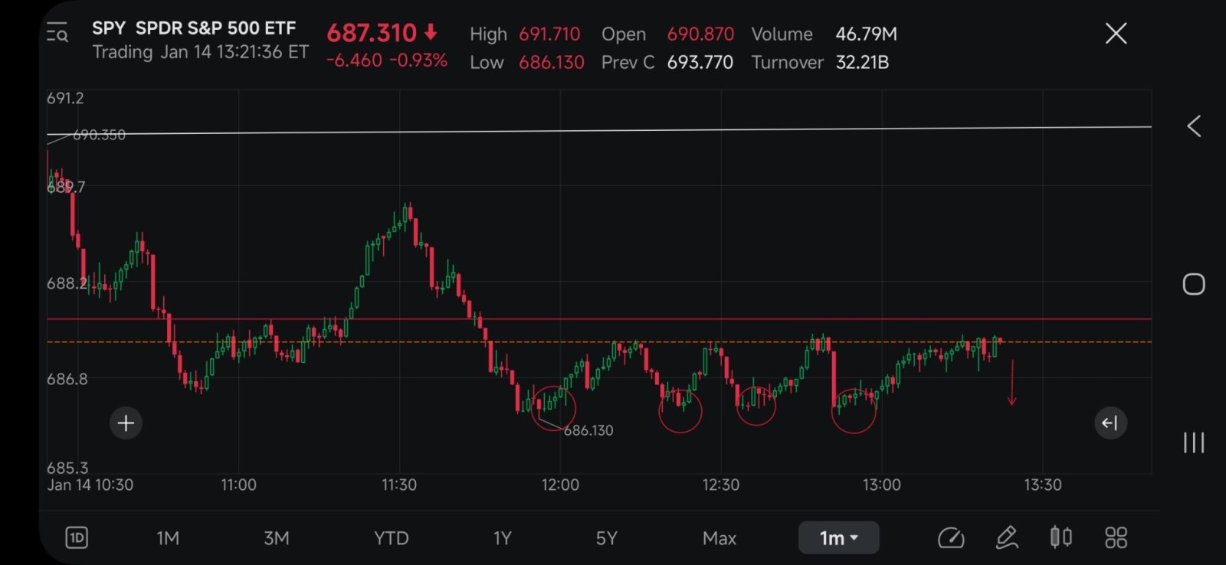Tap the plus crosshair button on chart

[126, 423]
